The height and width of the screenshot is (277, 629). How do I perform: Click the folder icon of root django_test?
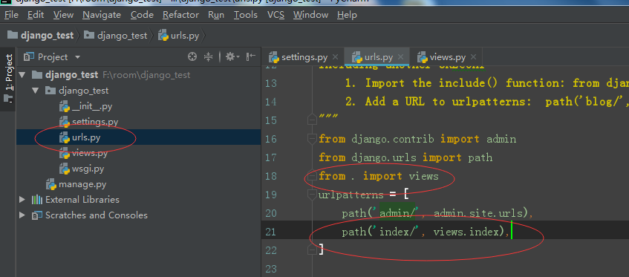pyautogui.click(x=37, y=75)
